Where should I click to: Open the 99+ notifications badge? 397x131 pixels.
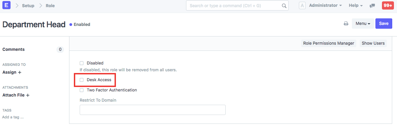pyautogui.click(x=388, y=5)
